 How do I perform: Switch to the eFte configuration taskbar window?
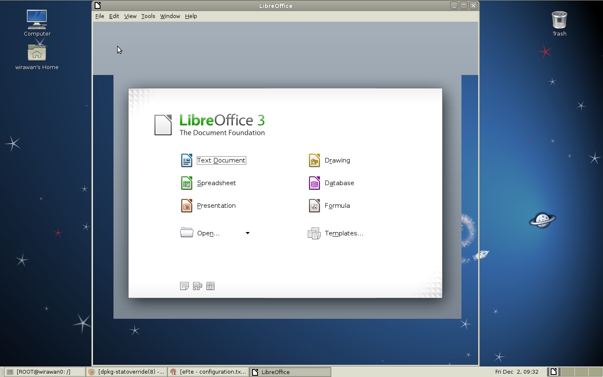(209, 372)
